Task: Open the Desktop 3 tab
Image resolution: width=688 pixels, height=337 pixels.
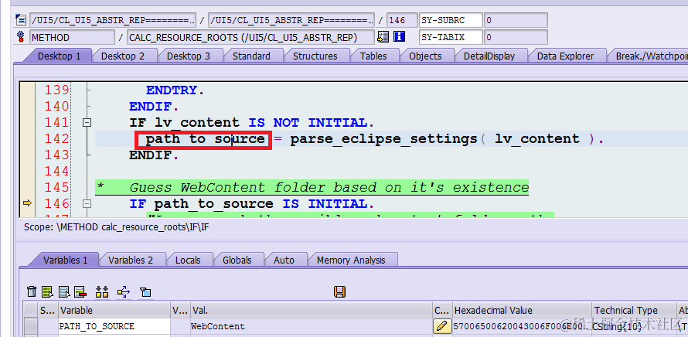Action: [x=189, y=56]
